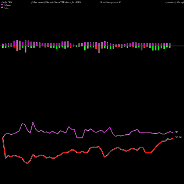Click the '195.90' price value label
This screenshot has width=184, height=184.
pyautogui.click(x=178, y=137)
